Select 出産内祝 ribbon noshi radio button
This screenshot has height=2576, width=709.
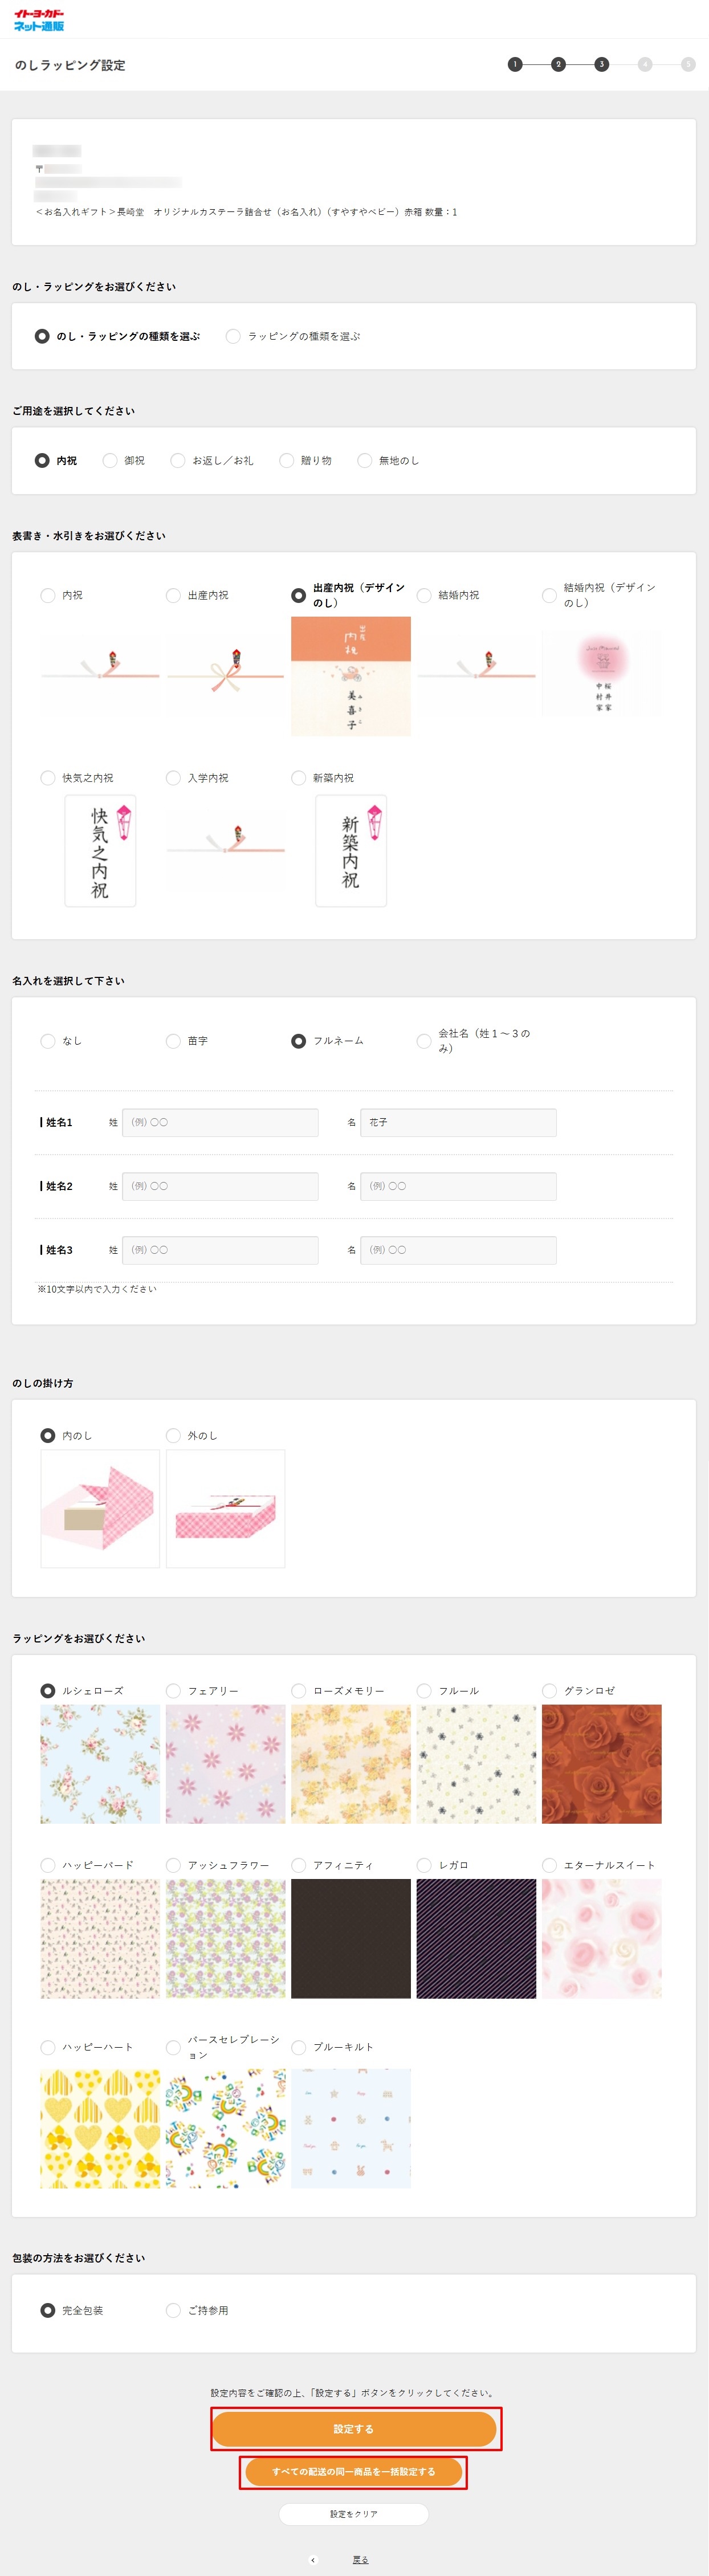click(x=173, y=596)
